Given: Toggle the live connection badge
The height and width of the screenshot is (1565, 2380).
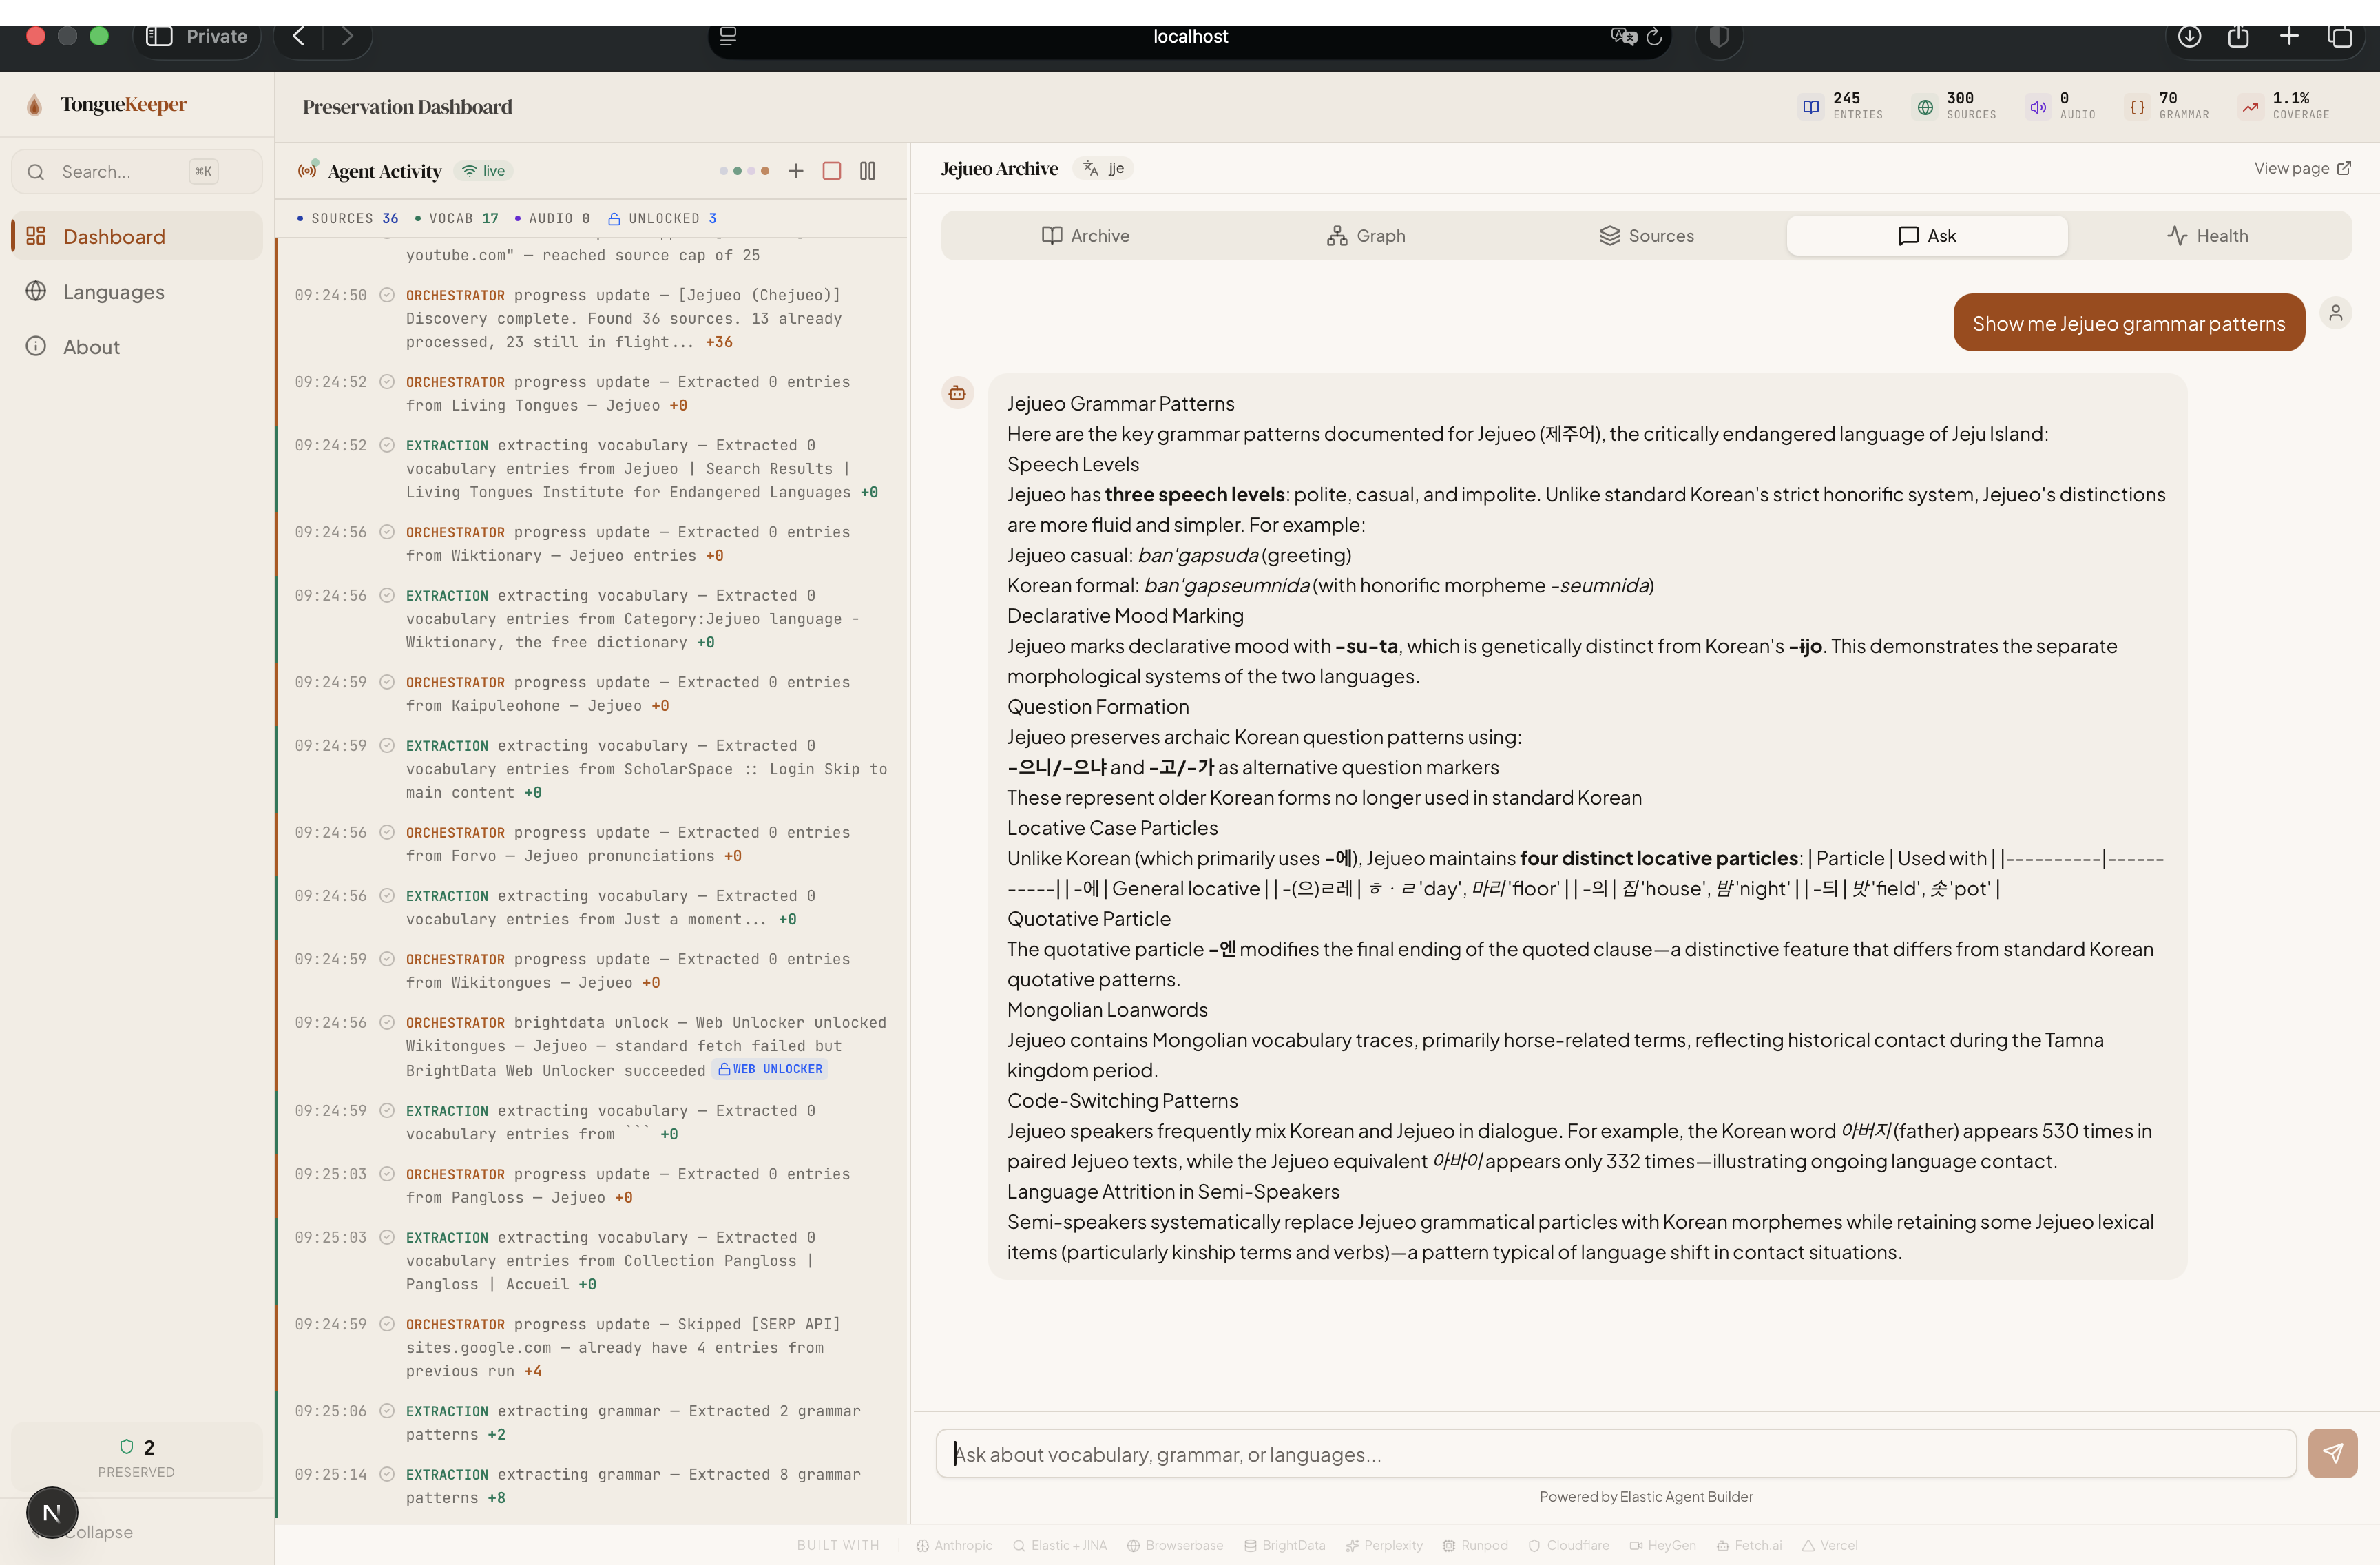Looking at the screenshot, I should coord(484,171).
